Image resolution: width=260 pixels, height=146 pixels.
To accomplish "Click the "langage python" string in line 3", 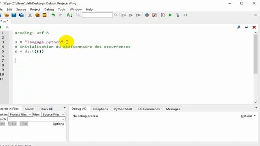I will click(x=44, y=42).
